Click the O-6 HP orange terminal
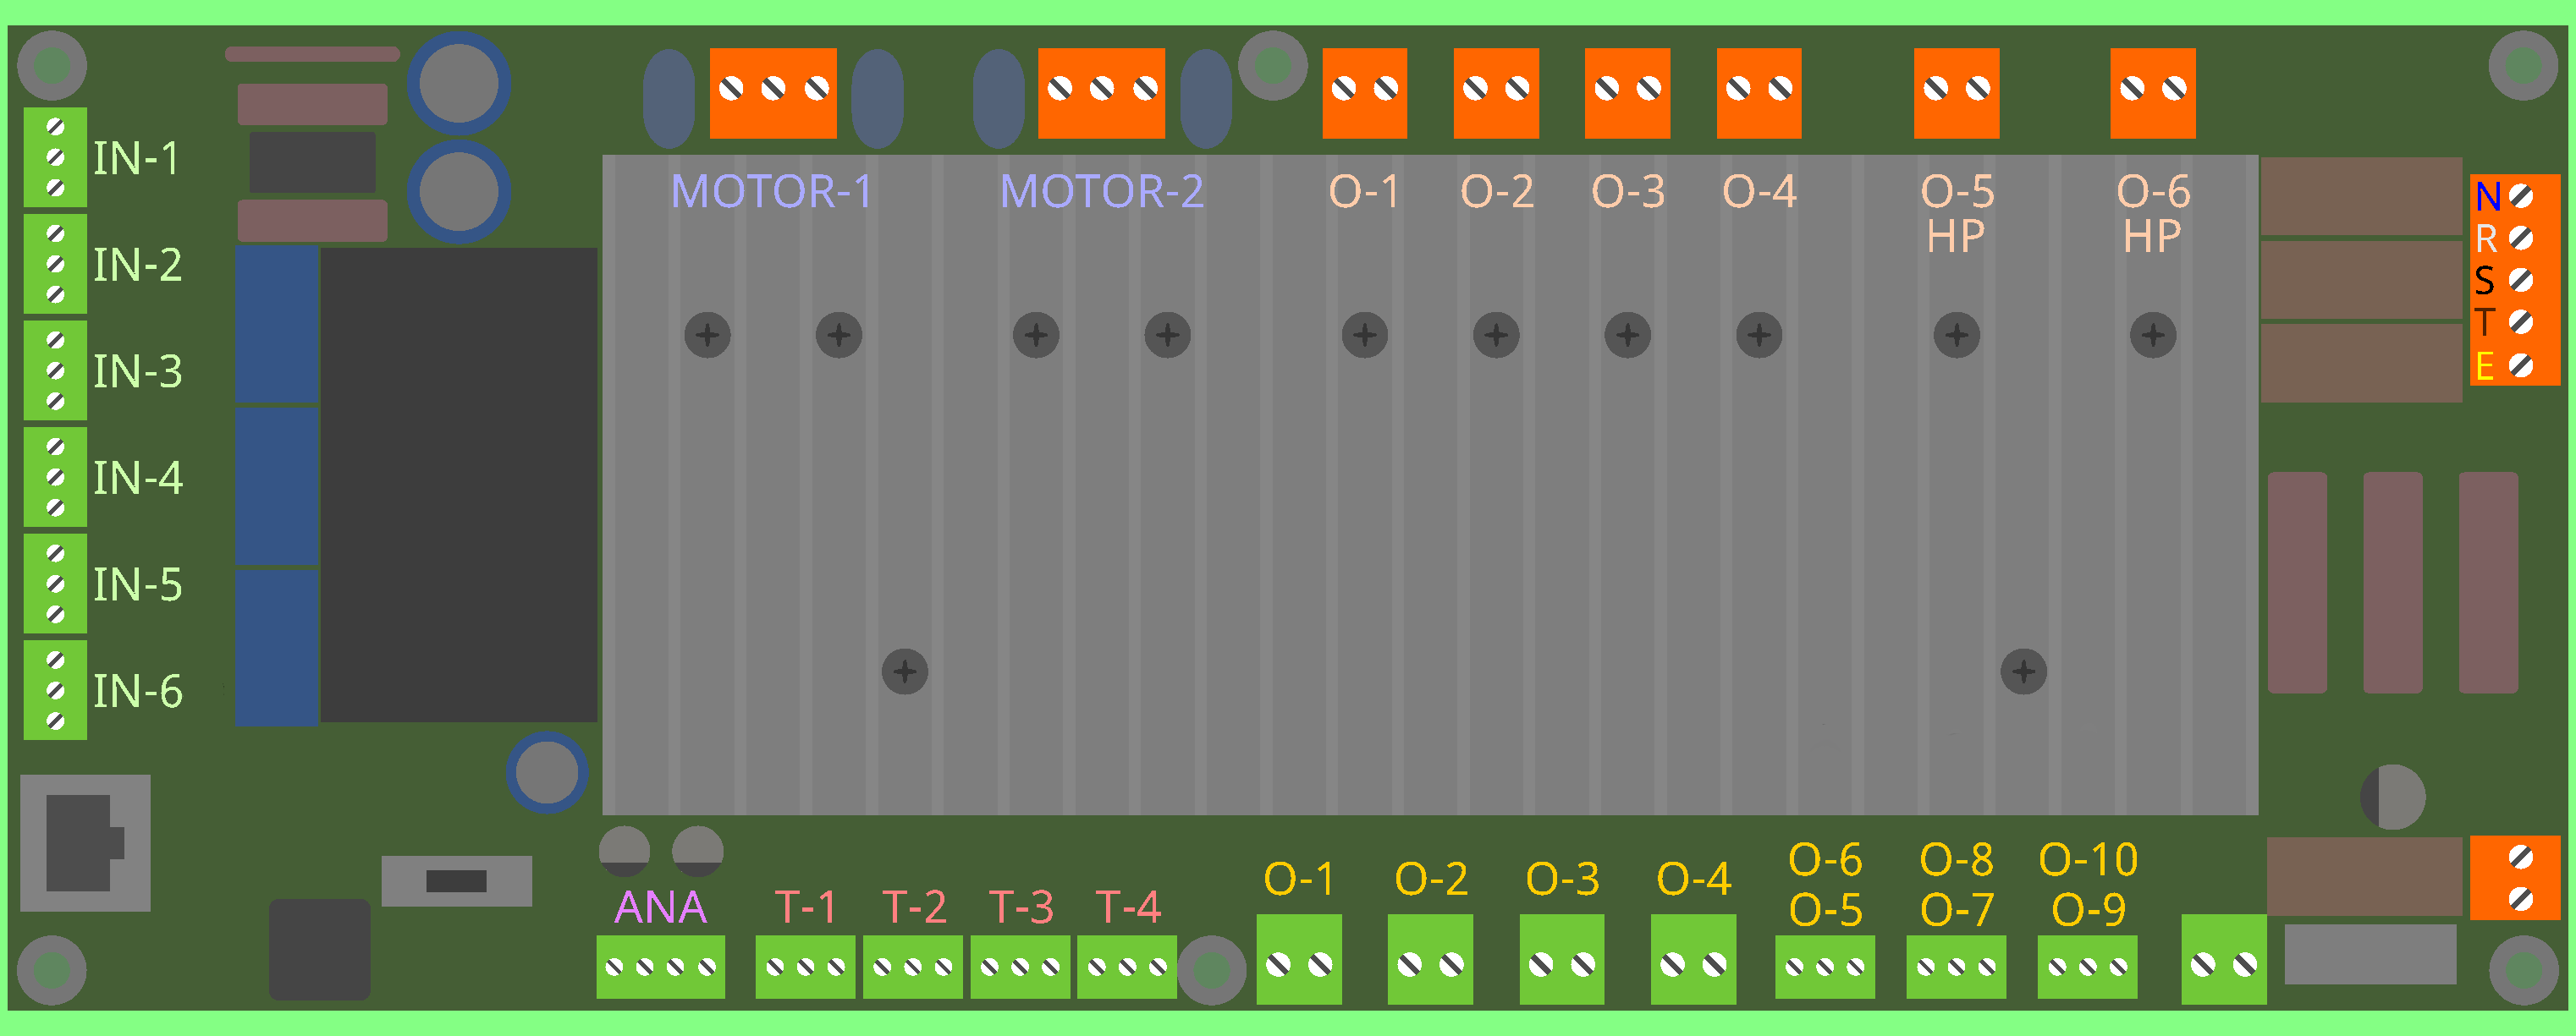2576x1036 pixels. tap(2152, 93)
